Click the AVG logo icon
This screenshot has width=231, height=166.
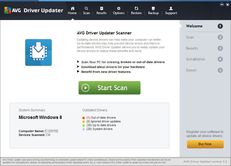click(8, 10)
